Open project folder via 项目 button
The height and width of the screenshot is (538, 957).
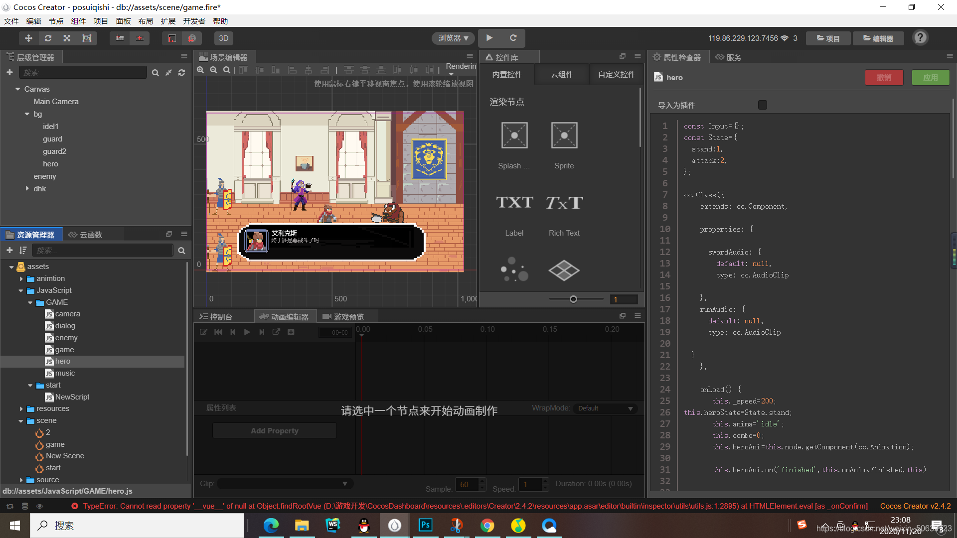(x=828, y=38)
